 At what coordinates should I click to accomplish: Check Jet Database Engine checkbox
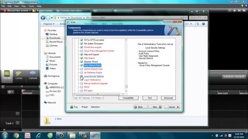point(82,73)
